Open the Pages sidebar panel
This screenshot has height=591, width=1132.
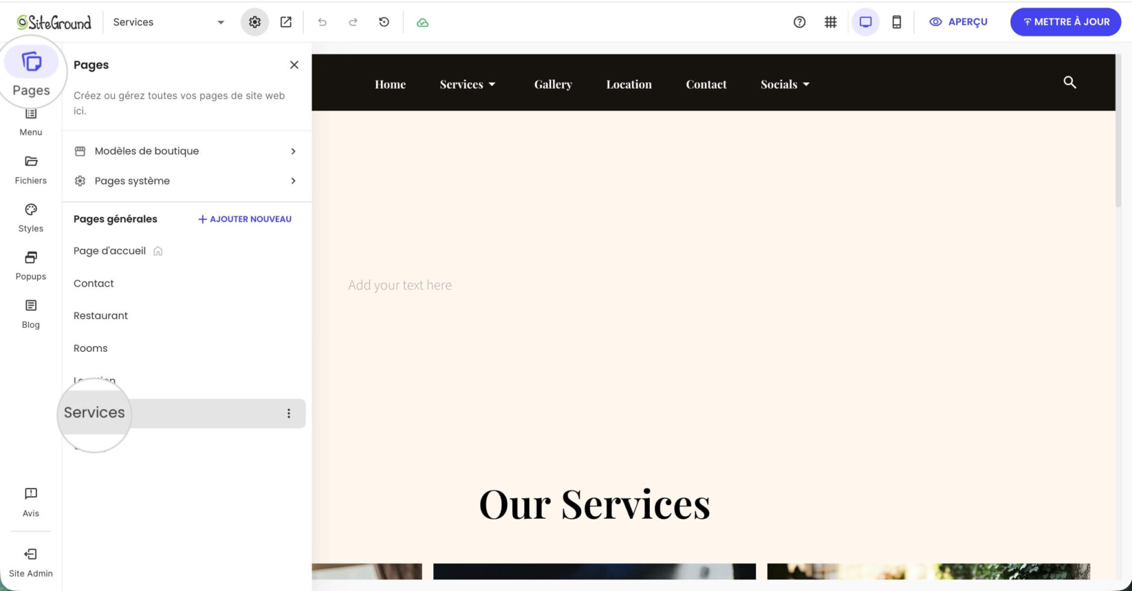point(31,71)
